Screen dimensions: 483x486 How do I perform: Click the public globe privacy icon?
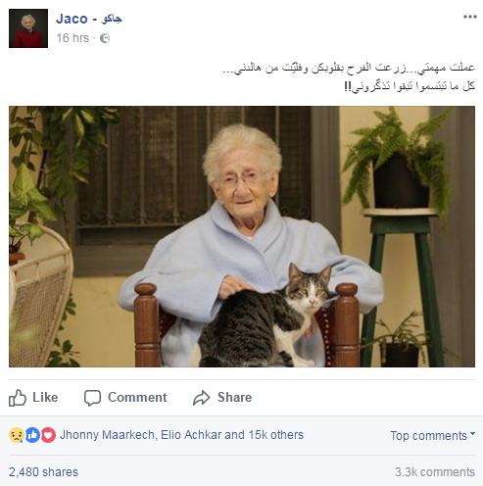pyautogui.click(x=105, y=38)
